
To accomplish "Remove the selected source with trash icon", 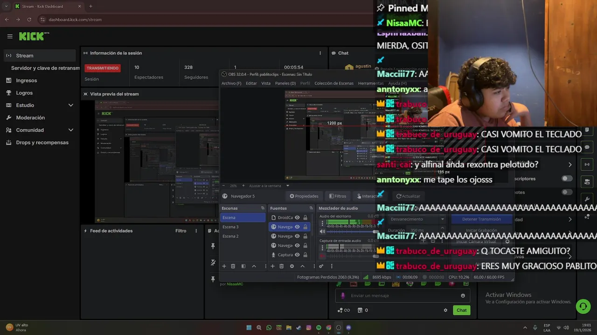I will (281, 266).
